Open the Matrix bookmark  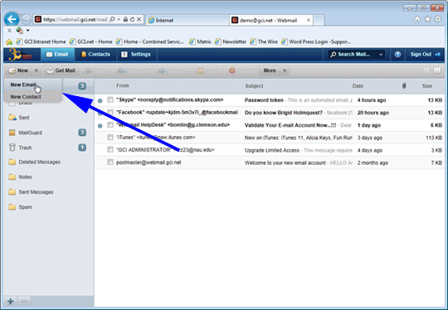coord(200,42)
